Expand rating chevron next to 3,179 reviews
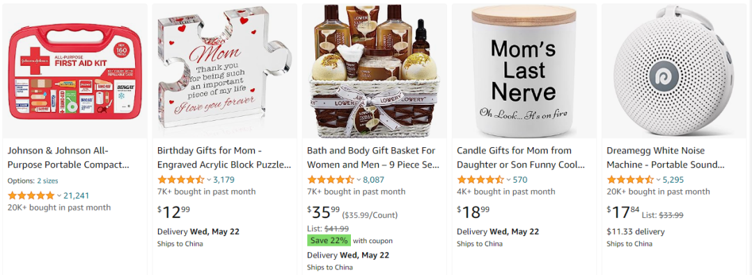Viewport: 752px width, 275px height. coord(209,180)
